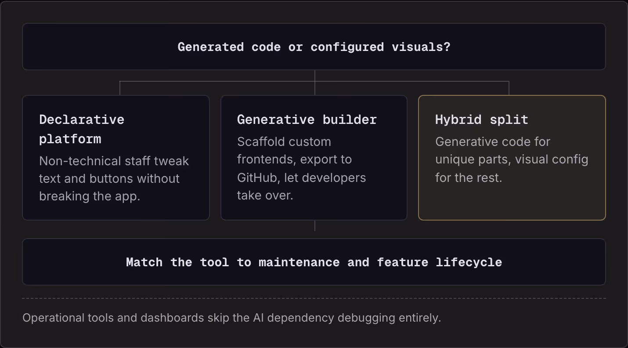The width and height of the screenshot is (628, 348).
Task: Click the 'Generative code for unique parts' description
Action: (x=512, y=159)
